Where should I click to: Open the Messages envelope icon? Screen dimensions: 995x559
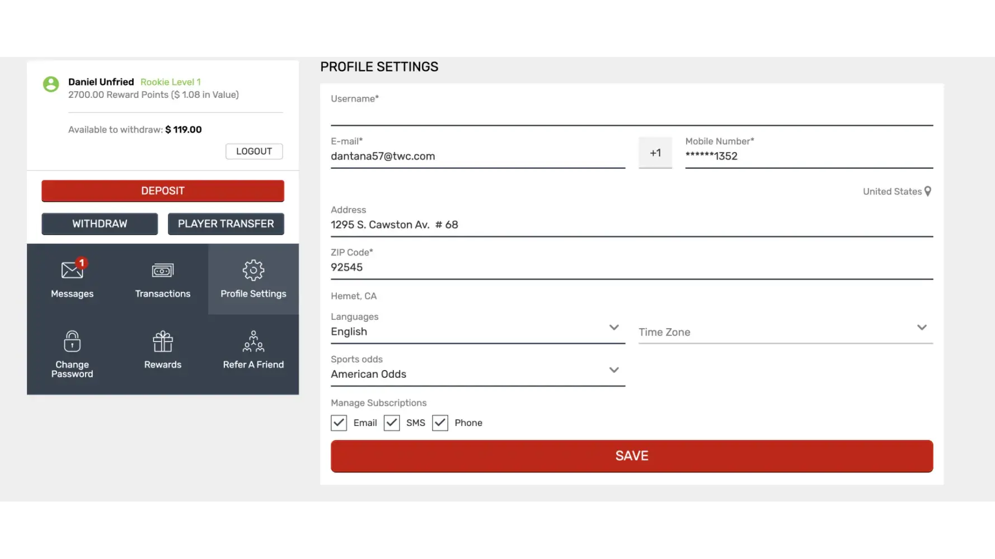72,271
